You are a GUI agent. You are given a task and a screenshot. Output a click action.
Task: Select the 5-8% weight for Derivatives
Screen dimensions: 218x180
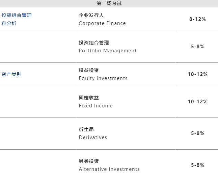[197, 133]
